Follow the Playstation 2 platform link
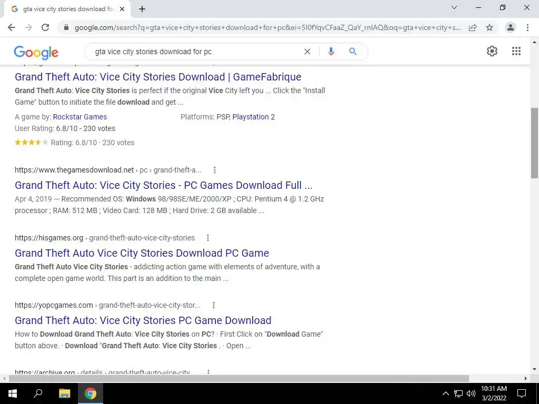539x404 pixels. point(254,117)
